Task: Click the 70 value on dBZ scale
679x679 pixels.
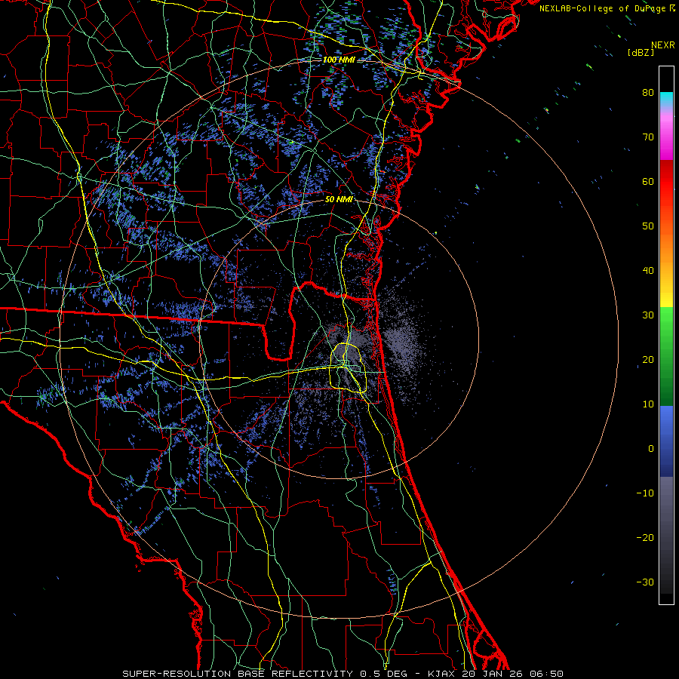Action: click(x=648, y=137)
